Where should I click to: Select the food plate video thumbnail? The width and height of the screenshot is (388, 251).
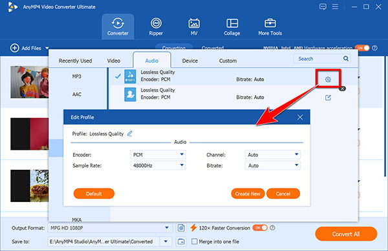[30, 186]
